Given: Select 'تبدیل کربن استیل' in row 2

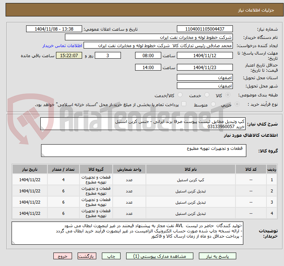Looking at the screenshot, I should 191,191.
